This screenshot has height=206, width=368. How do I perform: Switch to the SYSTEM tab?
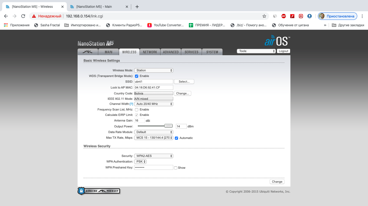coord(212,52)
